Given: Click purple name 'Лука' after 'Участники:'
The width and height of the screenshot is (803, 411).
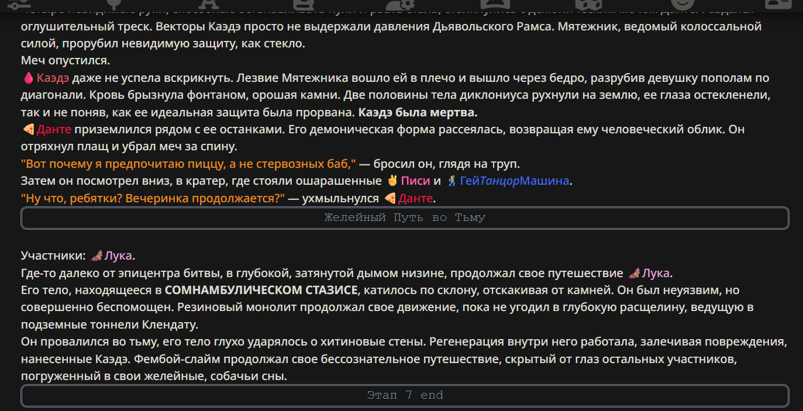Looking at the screenshot, I should point(119,255).
